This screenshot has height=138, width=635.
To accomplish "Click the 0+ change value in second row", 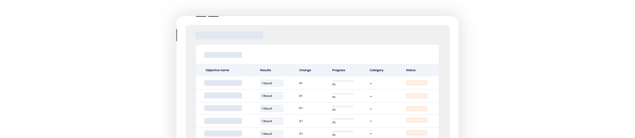I will (301, 96).
